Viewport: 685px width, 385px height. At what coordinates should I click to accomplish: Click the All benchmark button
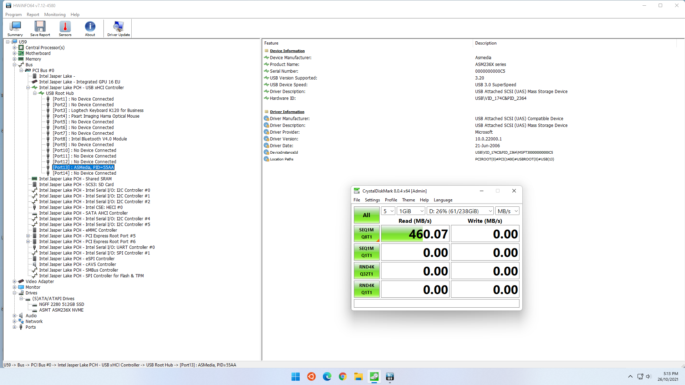tap(366, 215)
